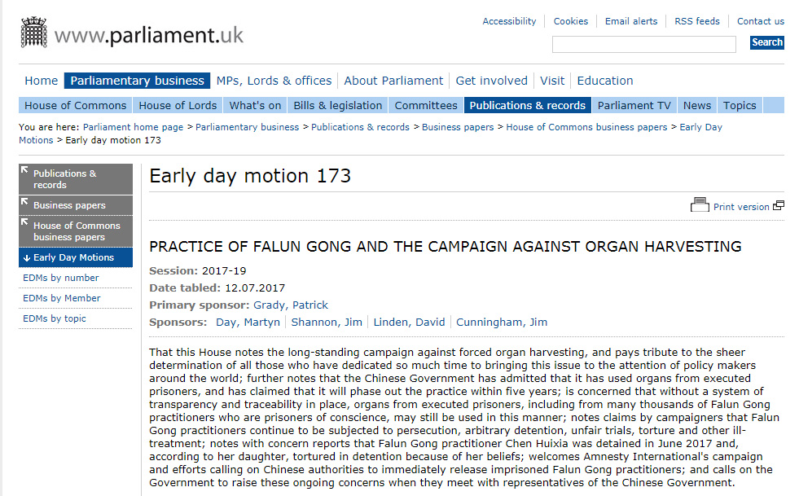Follow the Parliament home page breadcrumb

[133, 127]
